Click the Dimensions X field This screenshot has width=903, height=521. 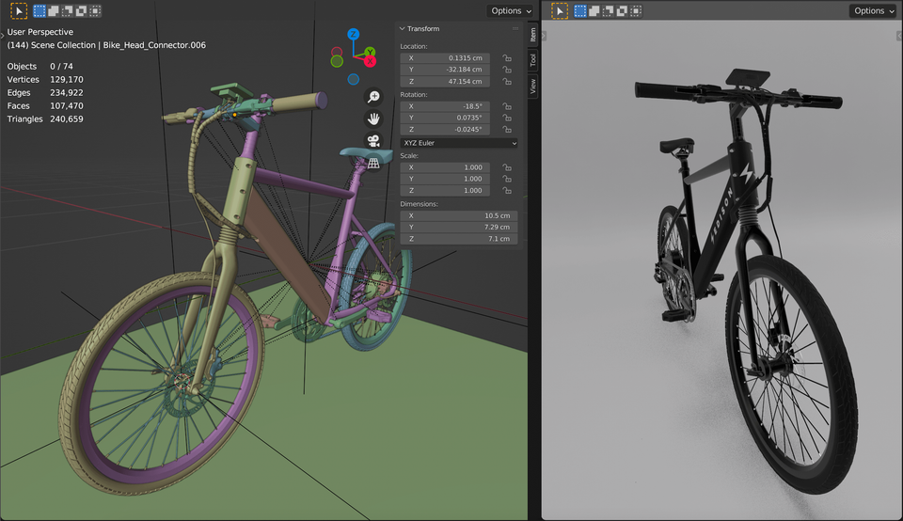pyautogui.click(x=459, y=215)
